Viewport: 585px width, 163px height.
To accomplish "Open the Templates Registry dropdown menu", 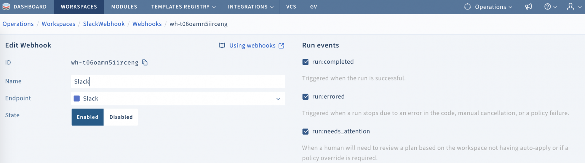I will (x=183, y=7).
